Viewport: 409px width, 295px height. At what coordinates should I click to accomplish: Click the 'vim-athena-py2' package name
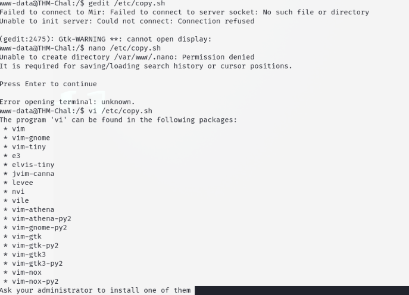[41, 218]
